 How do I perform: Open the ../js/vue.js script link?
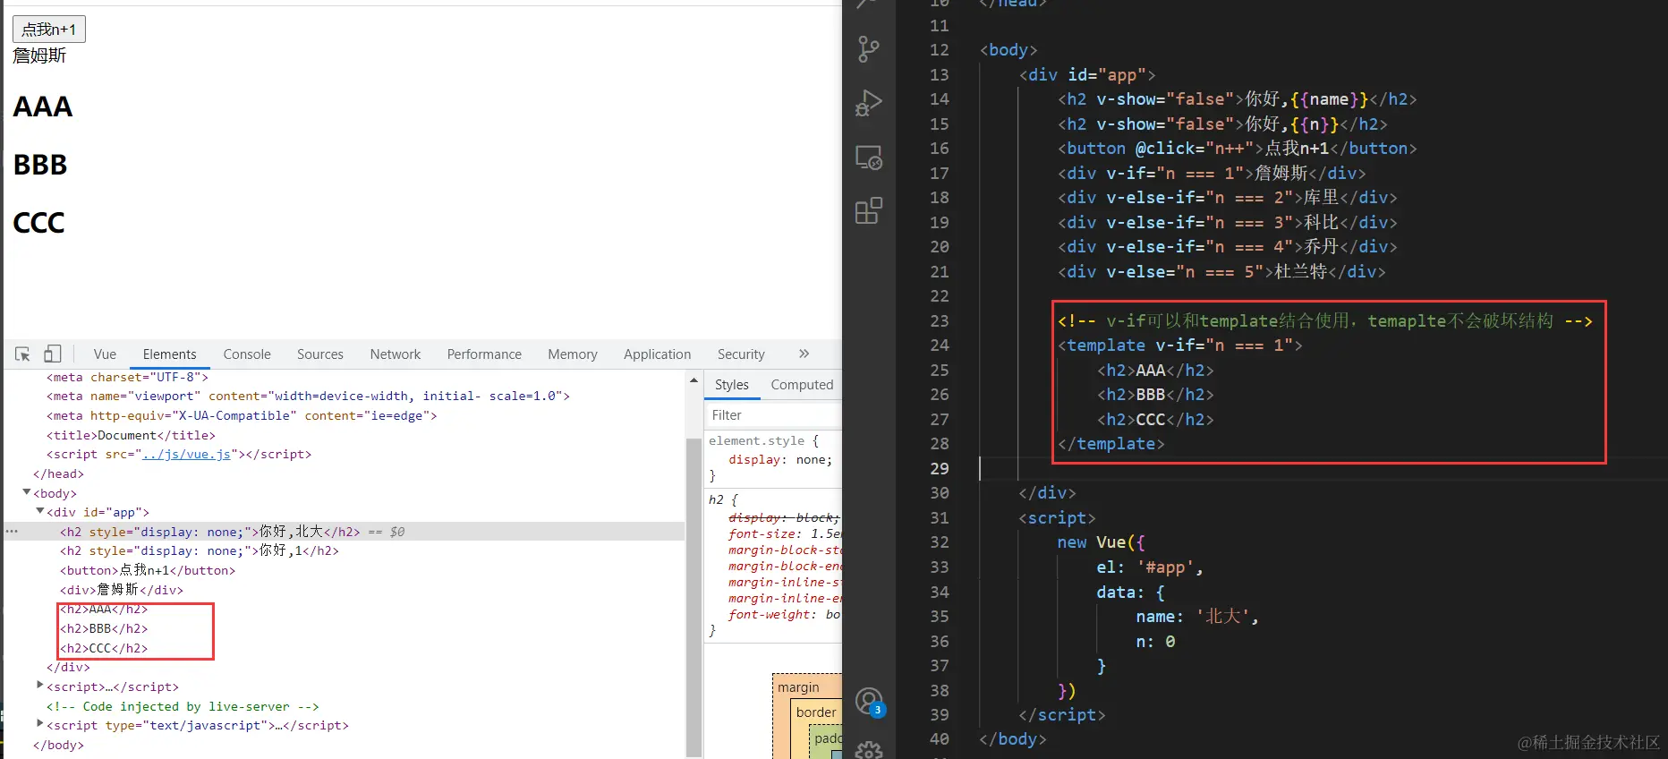pos(188,455)
